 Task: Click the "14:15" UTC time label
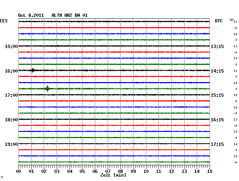217,71
